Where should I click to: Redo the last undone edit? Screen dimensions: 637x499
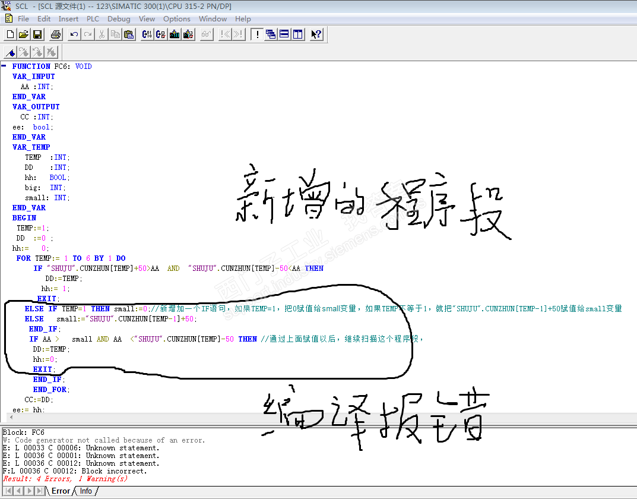[x=87, y=34]
